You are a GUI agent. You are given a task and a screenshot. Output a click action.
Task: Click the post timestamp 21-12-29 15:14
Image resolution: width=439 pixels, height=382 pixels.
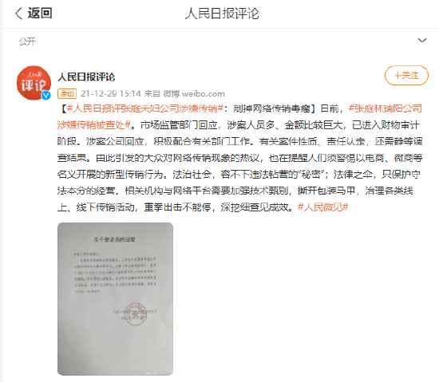pyautogui.click(x=111, y=93)
